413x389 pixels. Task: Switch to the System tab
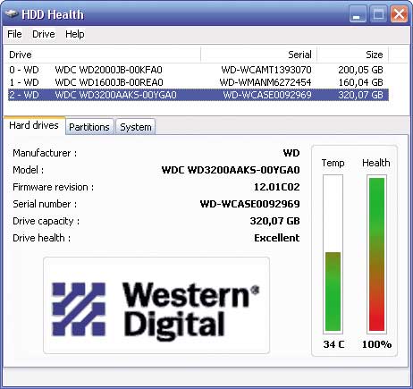[136, 127]
